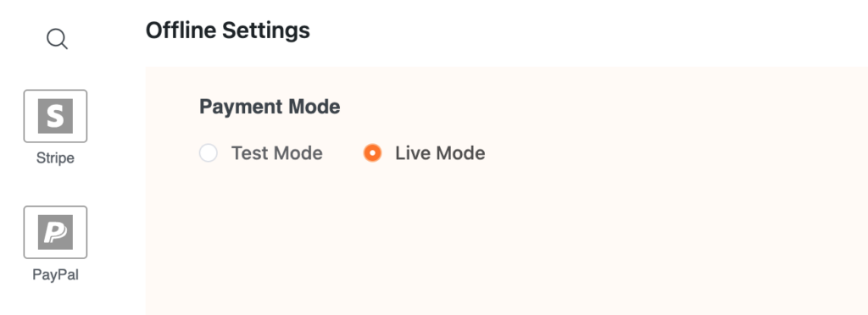
Task: Click the Payment Mode section title
Action: [270, 107]
